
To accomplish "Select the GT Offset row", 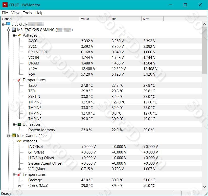I will coord(115,152).
